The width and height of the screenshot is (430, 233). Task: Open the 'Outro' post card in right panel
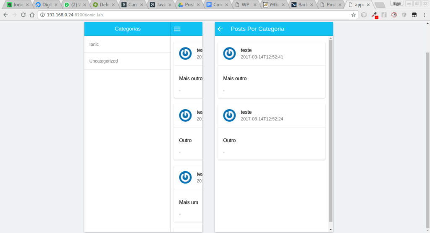271,140
